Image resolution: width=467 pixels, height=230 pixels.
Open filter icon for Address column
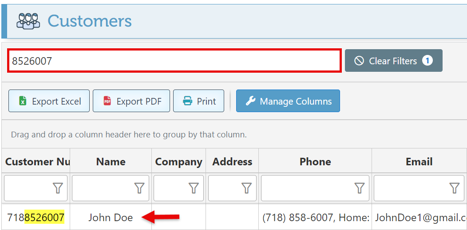[247, 188]
